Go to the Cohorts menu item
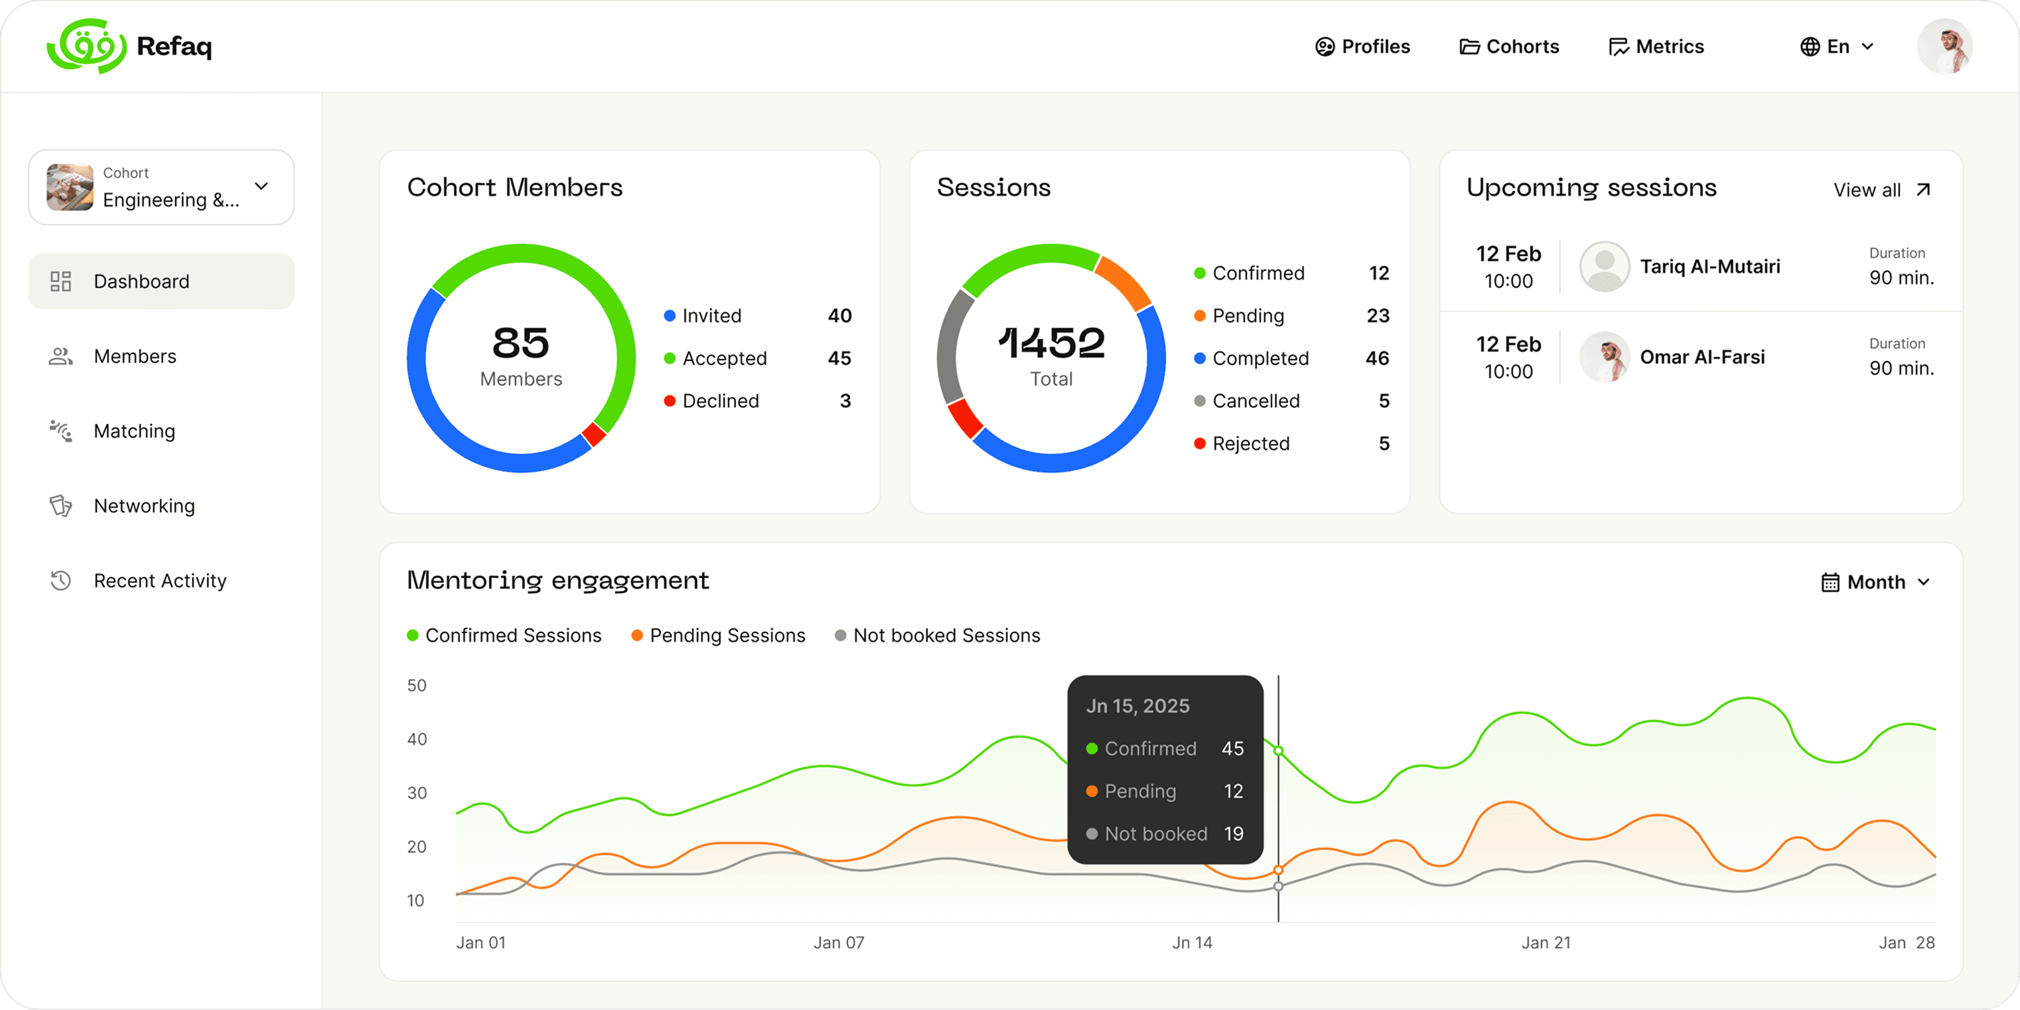 [1510, 47]
